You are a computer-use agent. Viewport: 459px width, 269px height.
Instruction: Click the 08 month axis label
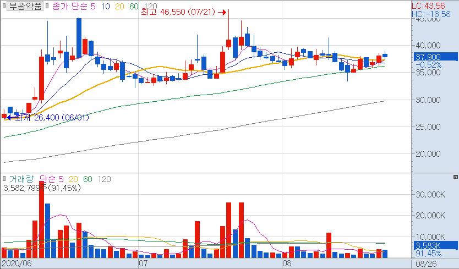tap(287, 263)
